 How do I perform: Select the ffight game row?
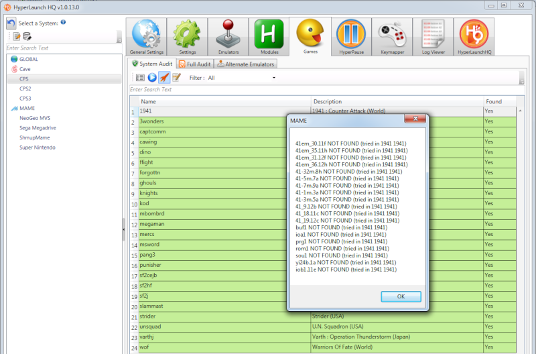click(x=323, y=162)
